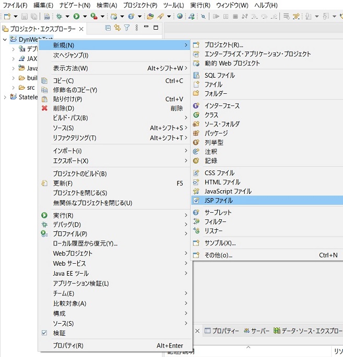The width and height of the screenshot is (343, 357).
Task: Toggle the 検証 checkbox menu item
Action: (x=44, y=333)
